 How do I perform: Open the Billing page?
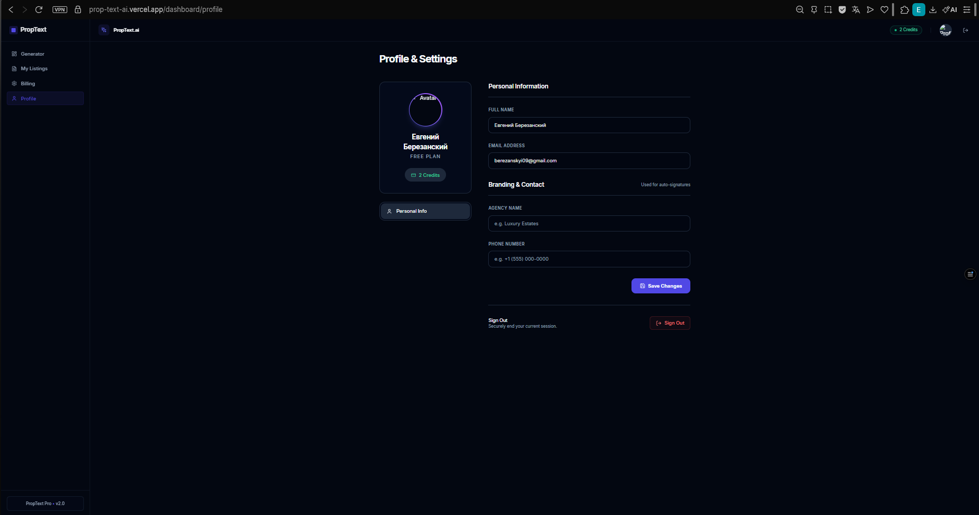[28, 83]
